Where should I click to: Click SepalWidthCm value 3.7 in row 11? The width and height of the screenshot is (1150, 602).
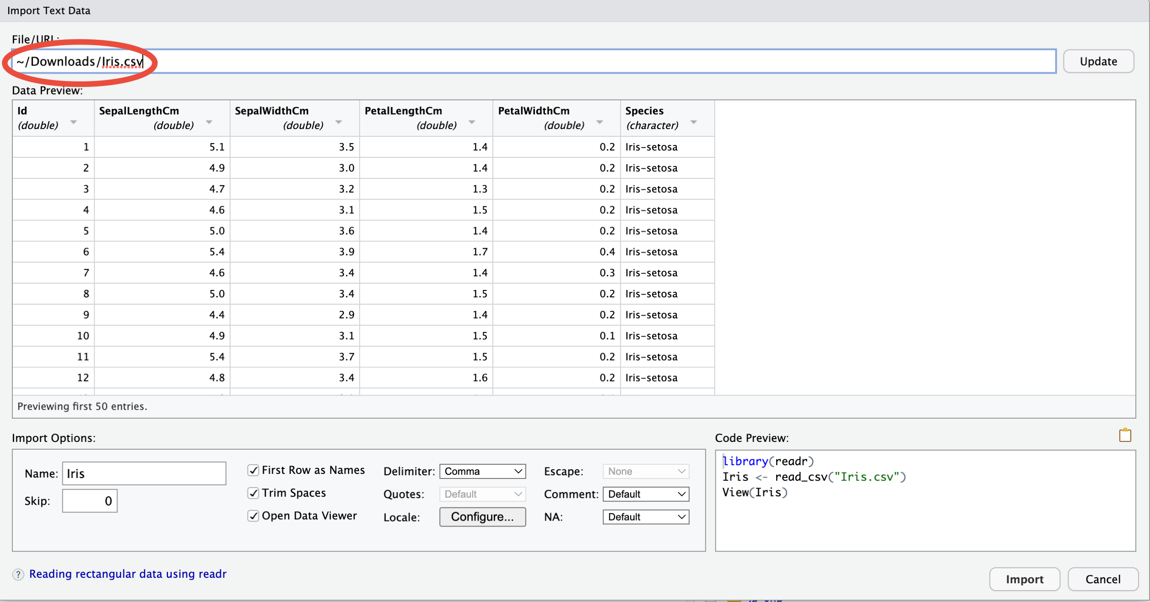[295, 357]
